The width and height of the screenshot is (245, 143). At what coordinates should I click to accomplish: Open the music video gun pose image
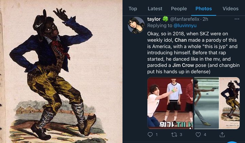207,103
